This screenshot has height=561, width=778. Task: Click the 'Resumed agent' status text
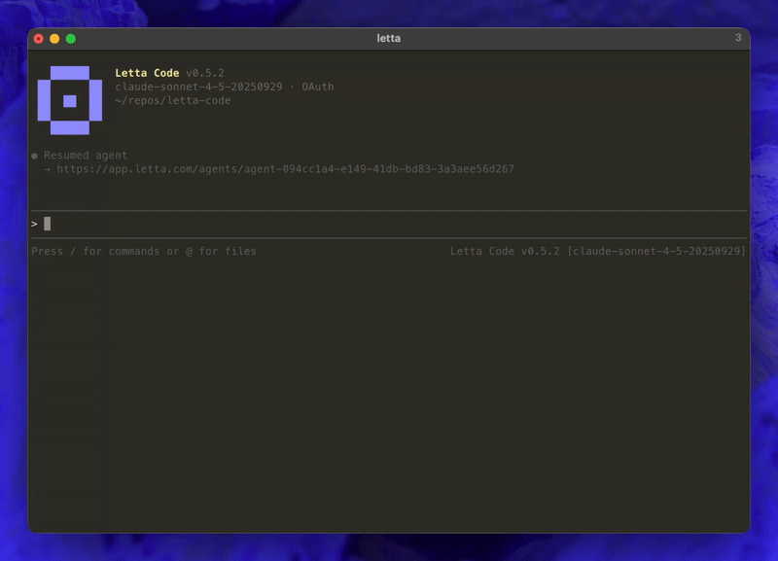click(88, 155)
